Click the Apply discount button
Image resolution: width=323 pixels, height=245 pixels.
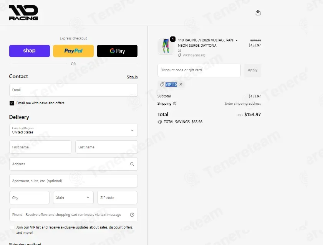click(253, 70)
